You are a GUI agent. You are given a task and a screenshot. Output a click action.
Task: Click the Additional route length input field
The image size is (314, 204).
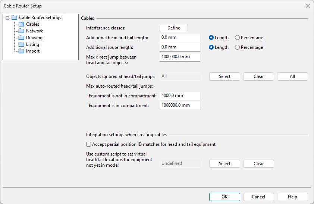(x=180, y=47)
